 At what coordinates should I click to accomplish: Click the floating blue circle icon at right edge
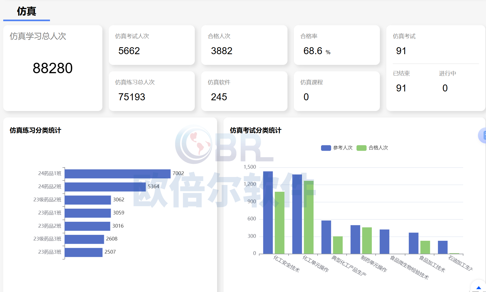[x=483, y=135]
